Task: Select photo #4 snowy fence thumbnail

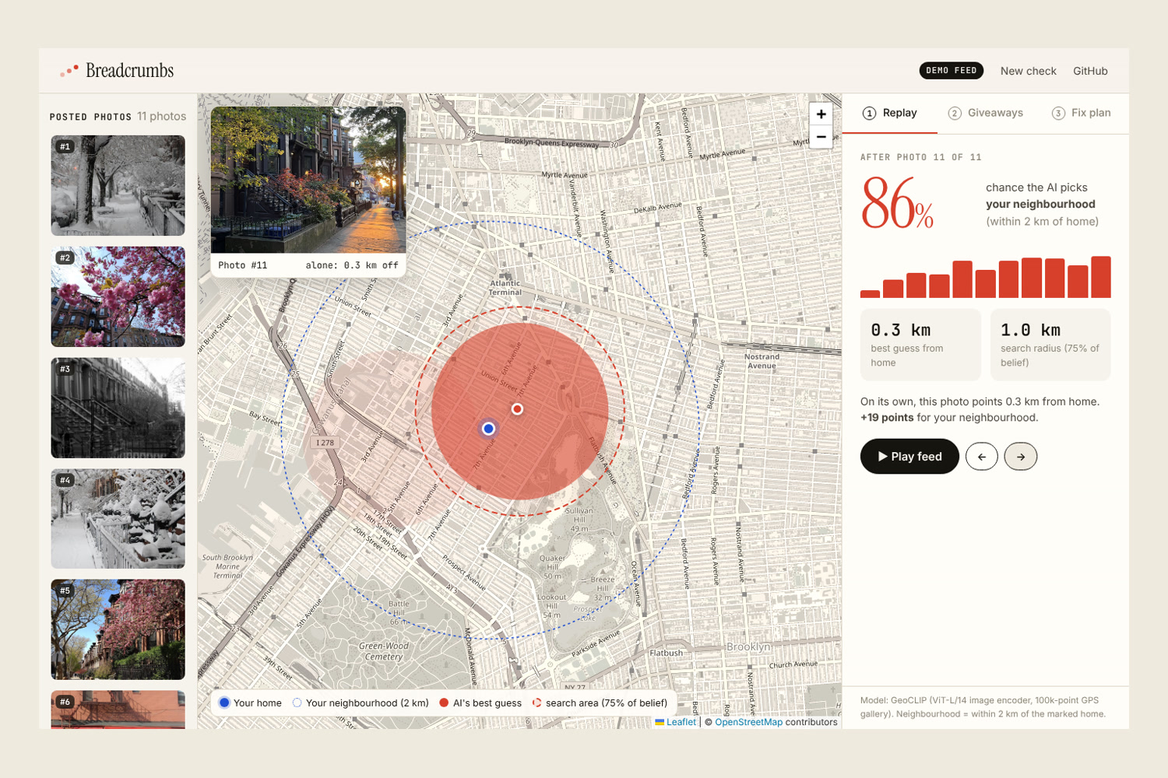Action: pyautogui.click(x=118, y=519)
